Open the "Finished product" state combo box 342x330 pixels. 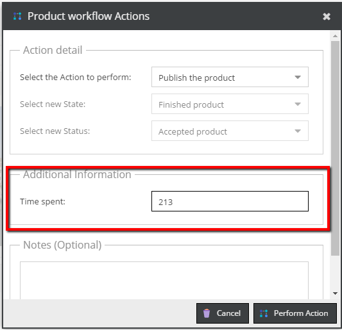pyautogui.click(x=230, y=104)
